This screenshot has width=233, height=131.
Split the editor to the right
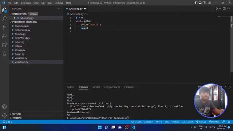point(224,9)
